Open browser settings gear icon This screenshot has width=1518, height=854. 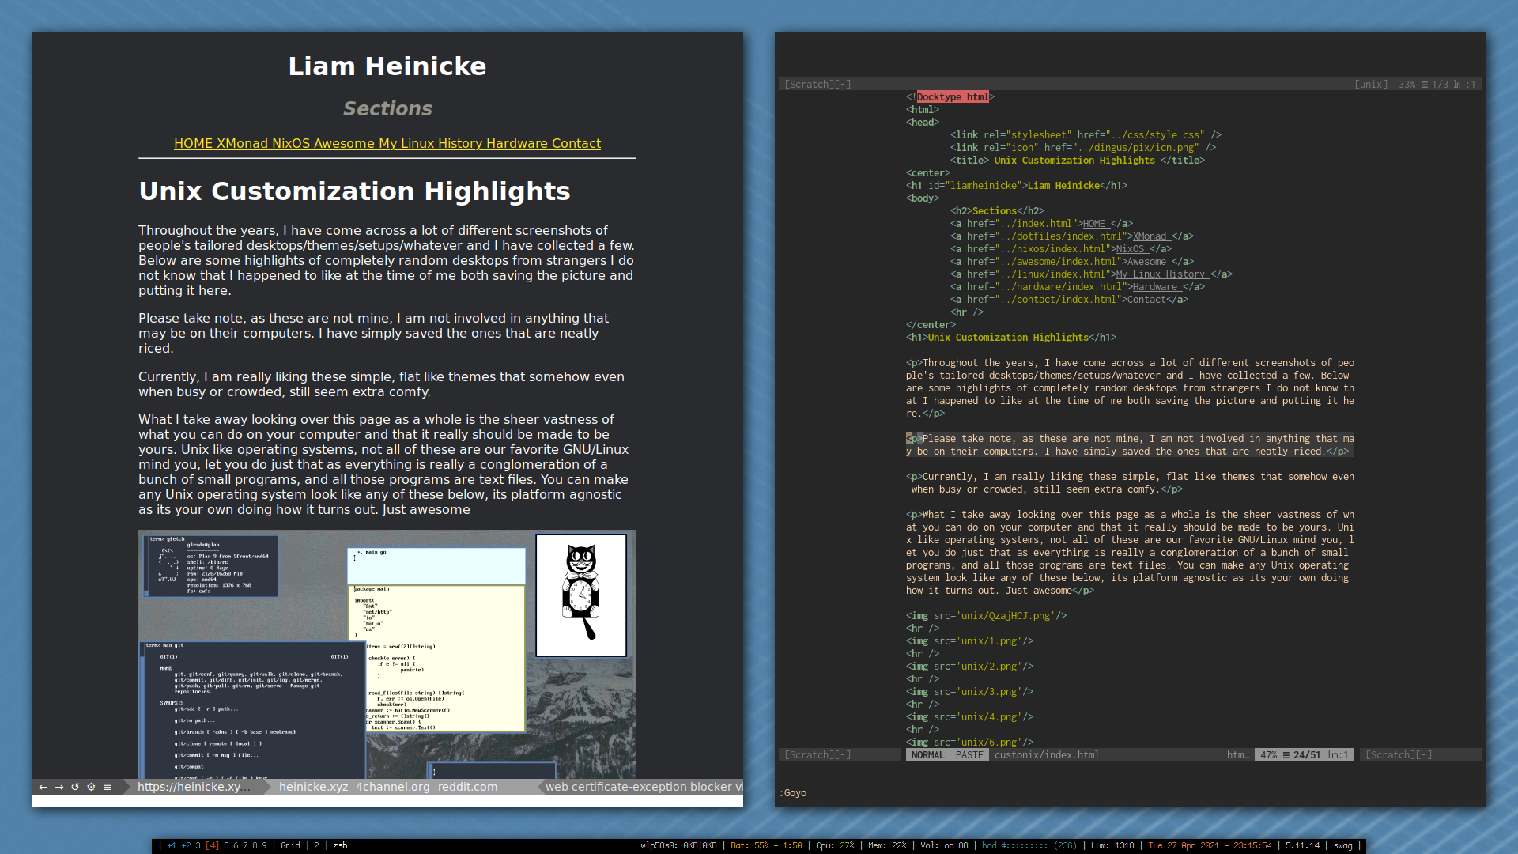coord(91,787)
